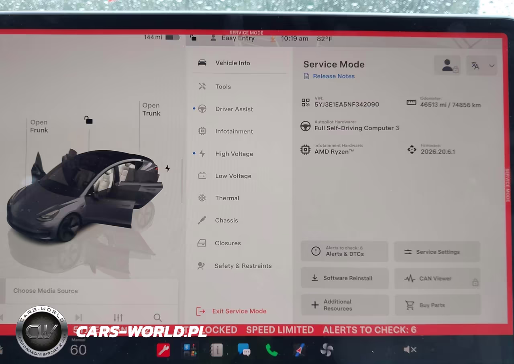Open Additional Resources
The height and width of the screenshot is (364, 514).
[345, 305]
